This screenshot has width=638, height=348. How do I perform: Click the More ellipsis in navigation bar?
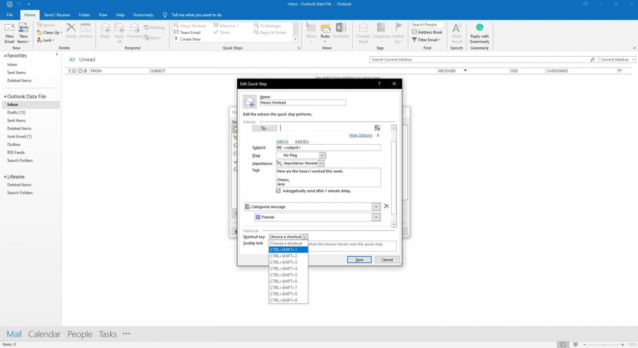[x=127, y=333]
